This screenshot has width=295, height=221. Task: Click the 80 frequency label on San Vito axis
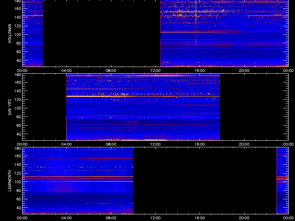[18, 117]
